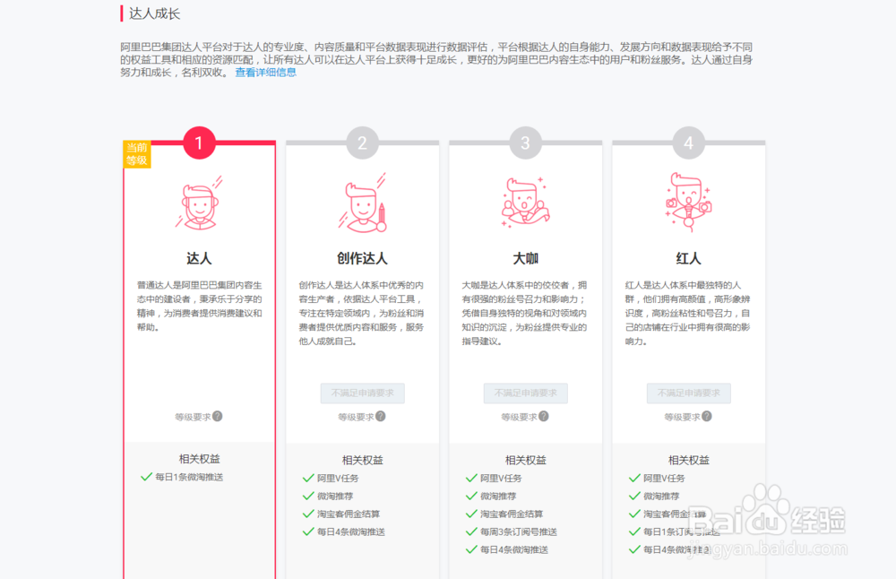Click 阿里V任务 benefit in 大咖 card
The image size is (896, 579).
point(501,479)
